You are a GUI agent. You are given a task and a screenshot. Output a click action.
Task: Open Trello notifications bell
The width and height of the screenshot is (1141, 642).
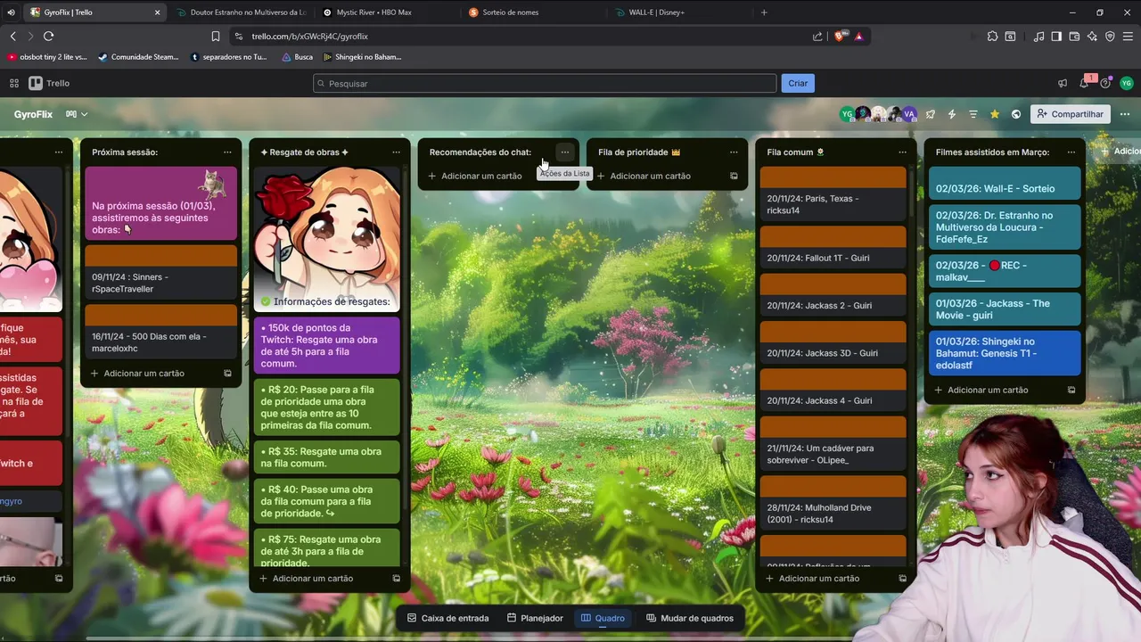click(x=1084, y=83)
